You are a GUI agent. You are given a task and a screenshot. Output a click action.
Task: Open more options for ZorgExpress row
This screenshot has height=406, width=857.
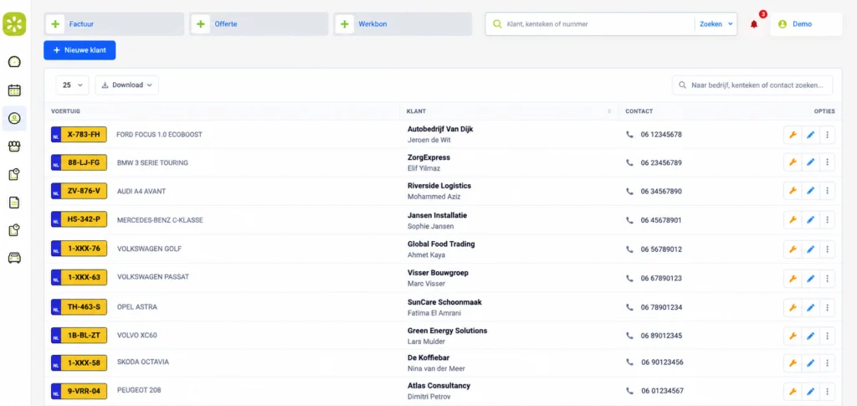[827, 162]
